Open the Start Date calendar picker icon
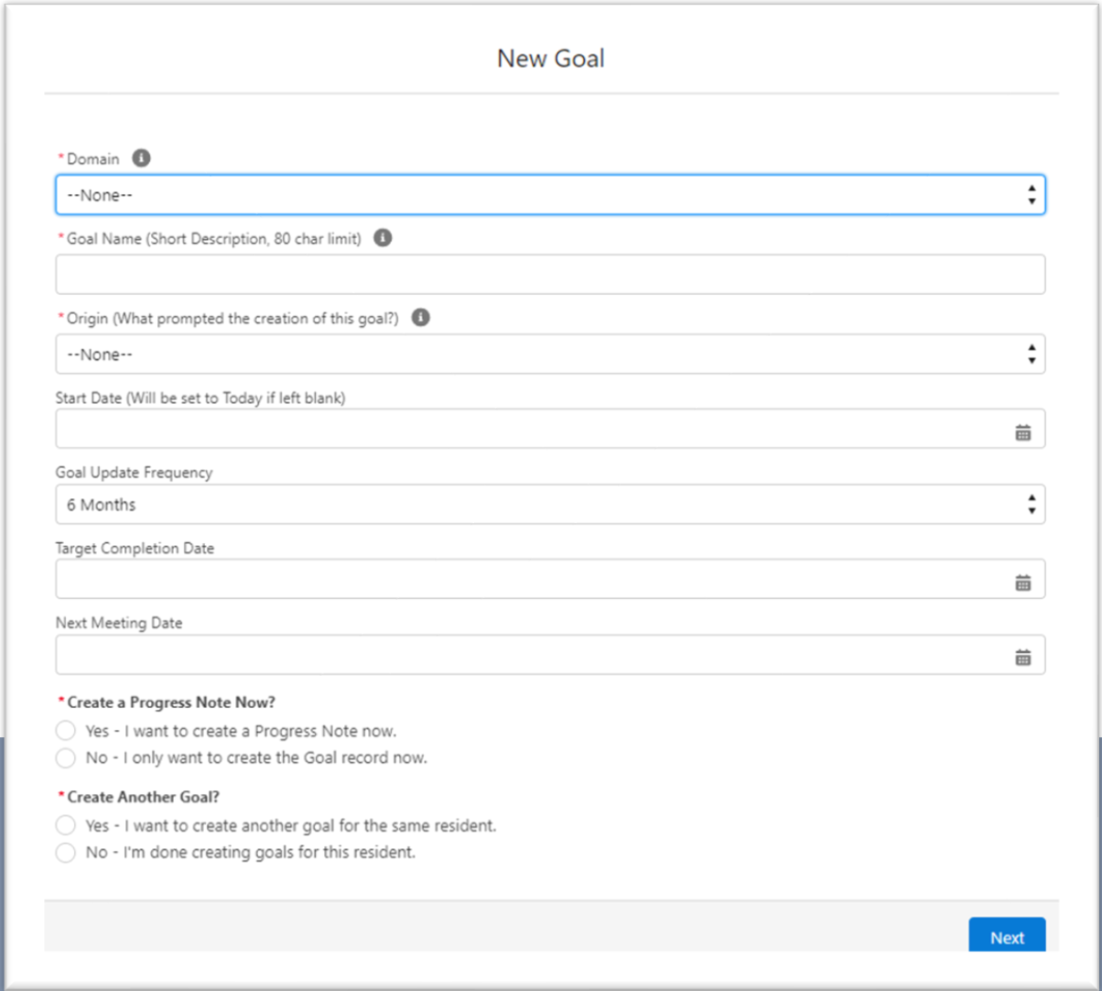1102x991 pixels. tap(1022, 432)
